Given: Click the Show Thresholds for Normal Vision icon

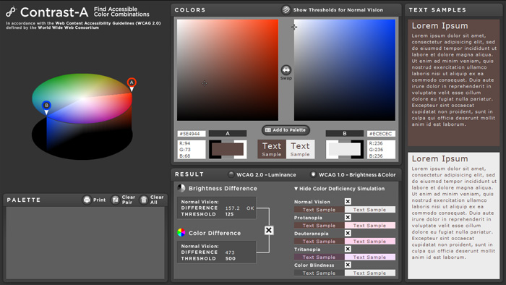Looking at the screenshot, I should point(286,10).
